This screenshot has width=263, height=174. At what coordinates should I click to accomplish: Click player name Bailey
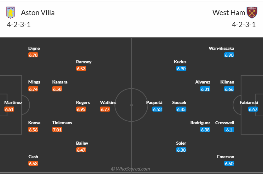click(x=82, y=143)
